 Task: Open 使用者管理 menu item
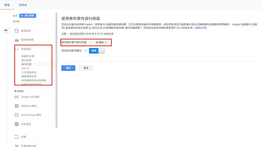tap(27, 40)
